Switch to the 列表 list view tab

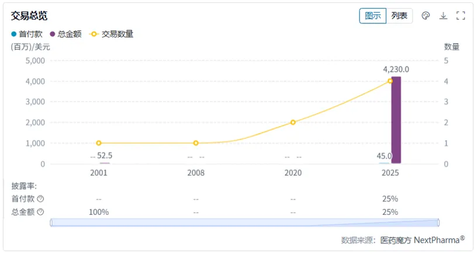[x=399, y=16]
